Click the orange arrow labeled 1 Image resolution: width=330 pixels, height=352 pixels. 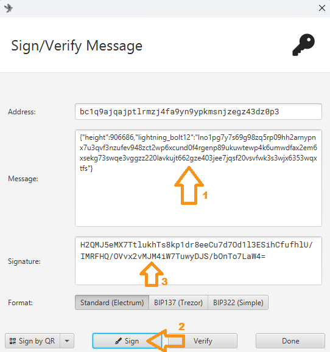(189, 185)
